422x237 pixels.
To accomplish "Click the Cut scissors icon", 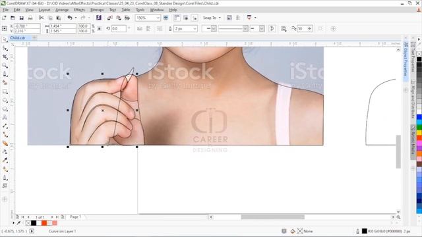I will 41,18.
